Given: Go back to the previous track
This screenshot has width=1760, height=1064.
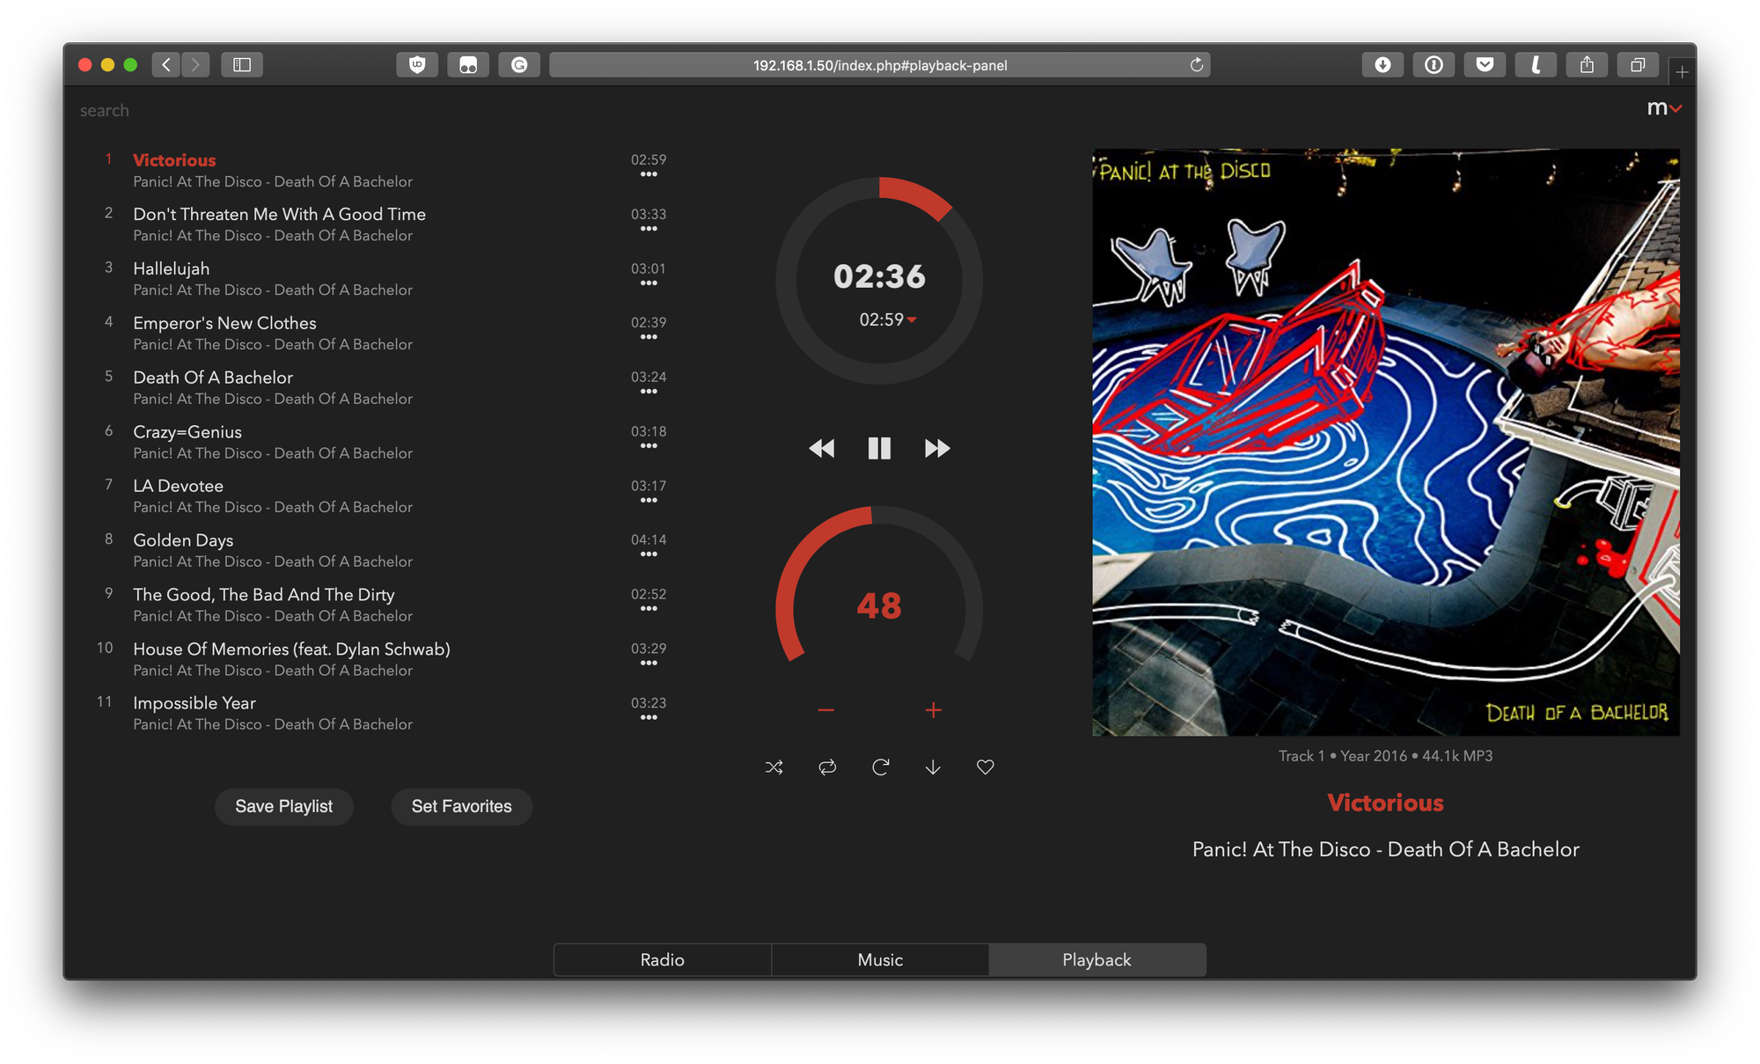Looking at the screenshot, I should click(x=822, y=449).
